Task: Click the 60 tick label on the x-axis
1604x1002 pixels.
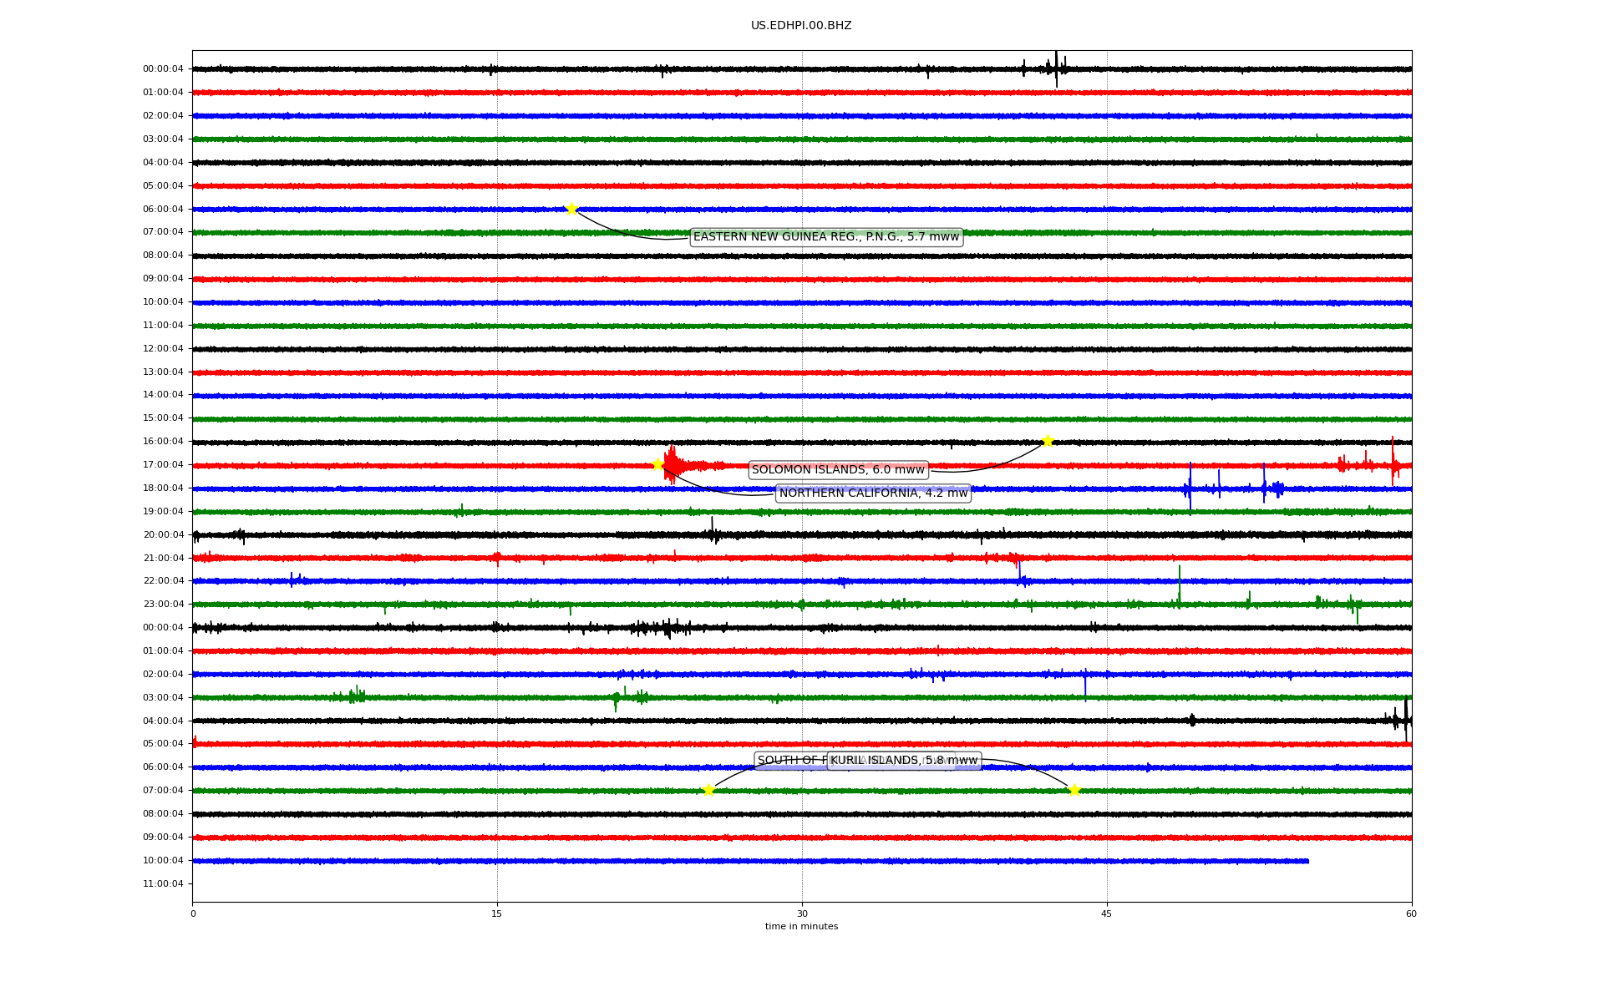Action: tap(1411, 913)
